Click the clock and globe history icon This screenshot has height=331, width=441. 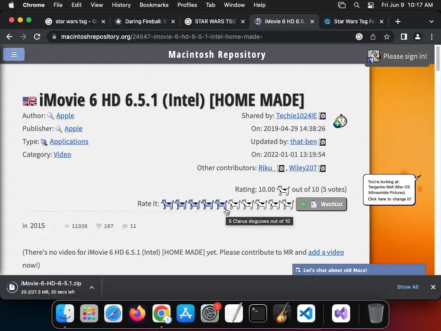click(x=340, y=121)
